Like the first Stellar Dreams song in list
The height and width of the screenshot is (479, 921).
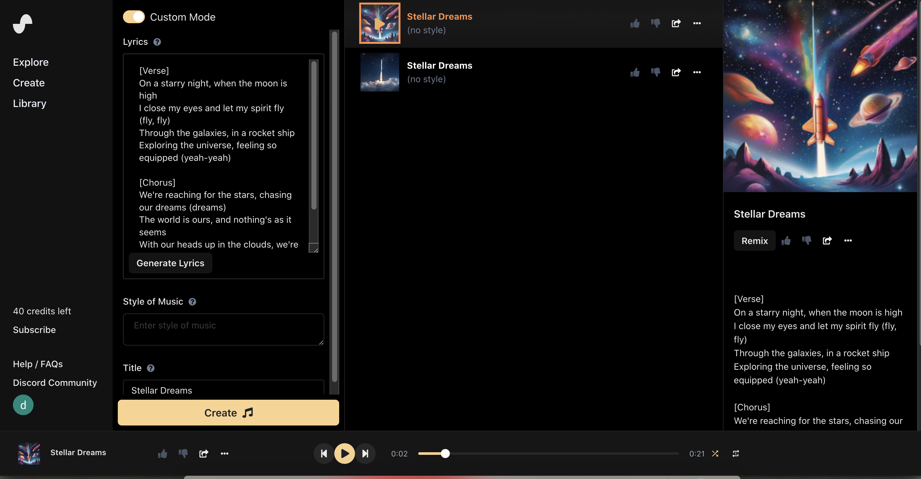tap(635, 24)
